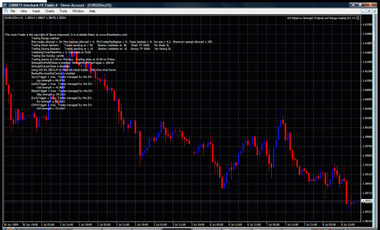Click the 'ValidatingTimeFilterMins' line
The image size is (380, 230).
click(61, 52)
